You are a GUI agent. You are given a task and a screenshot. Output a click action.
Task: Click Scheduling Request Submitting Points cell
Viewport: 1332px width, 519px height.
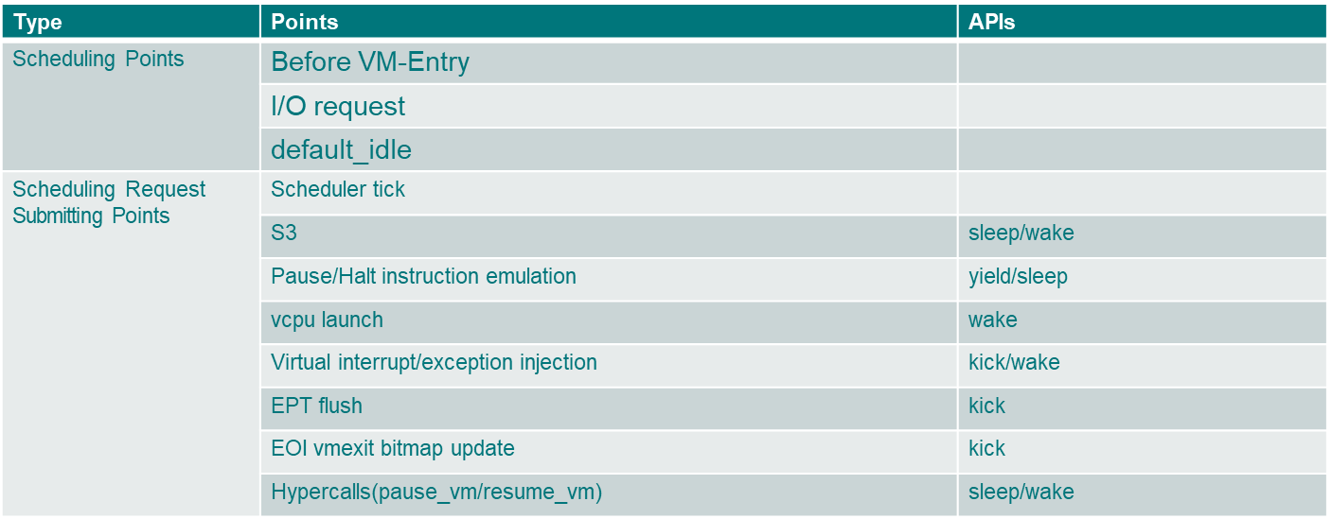click(108, 202)
